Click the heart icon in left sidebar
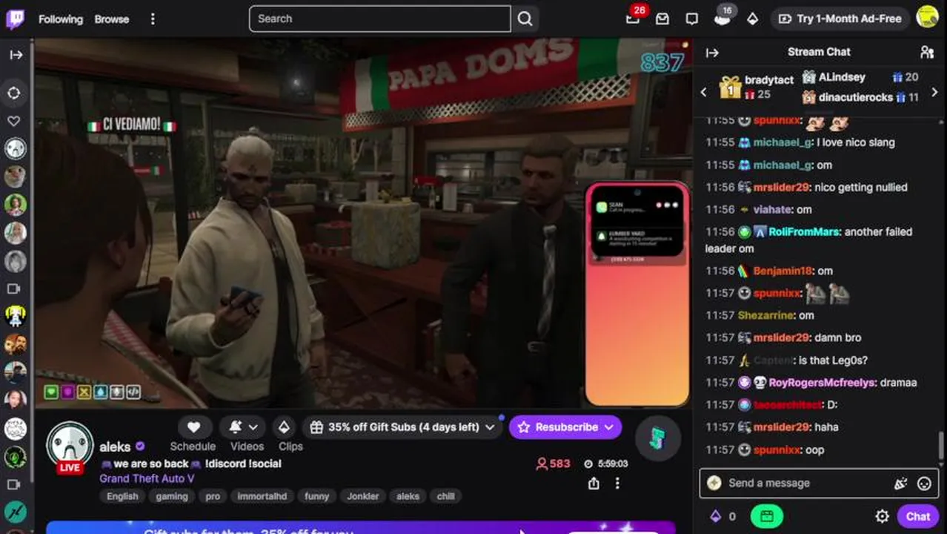947x534 pixels. (14, 121)
